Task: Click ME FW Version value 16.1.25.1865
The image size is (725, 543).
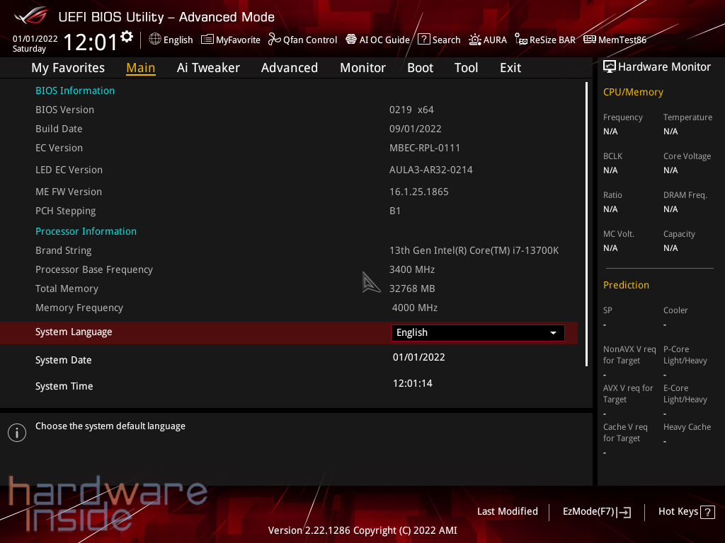Action: [419, 192]
